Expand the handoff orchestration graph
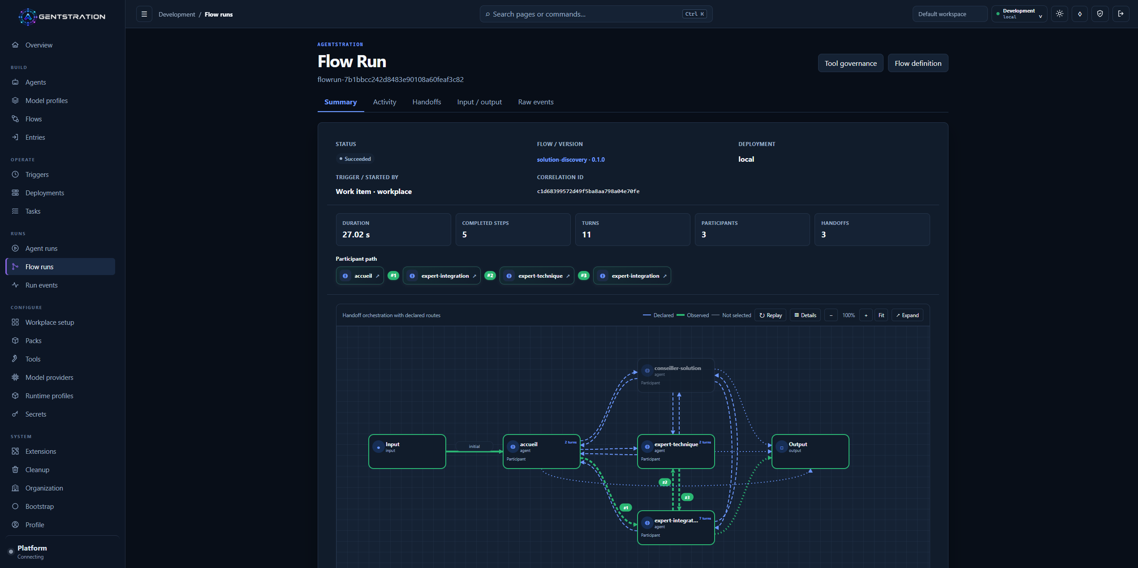This screenshot has width=1138, height=568. point(907,315)
